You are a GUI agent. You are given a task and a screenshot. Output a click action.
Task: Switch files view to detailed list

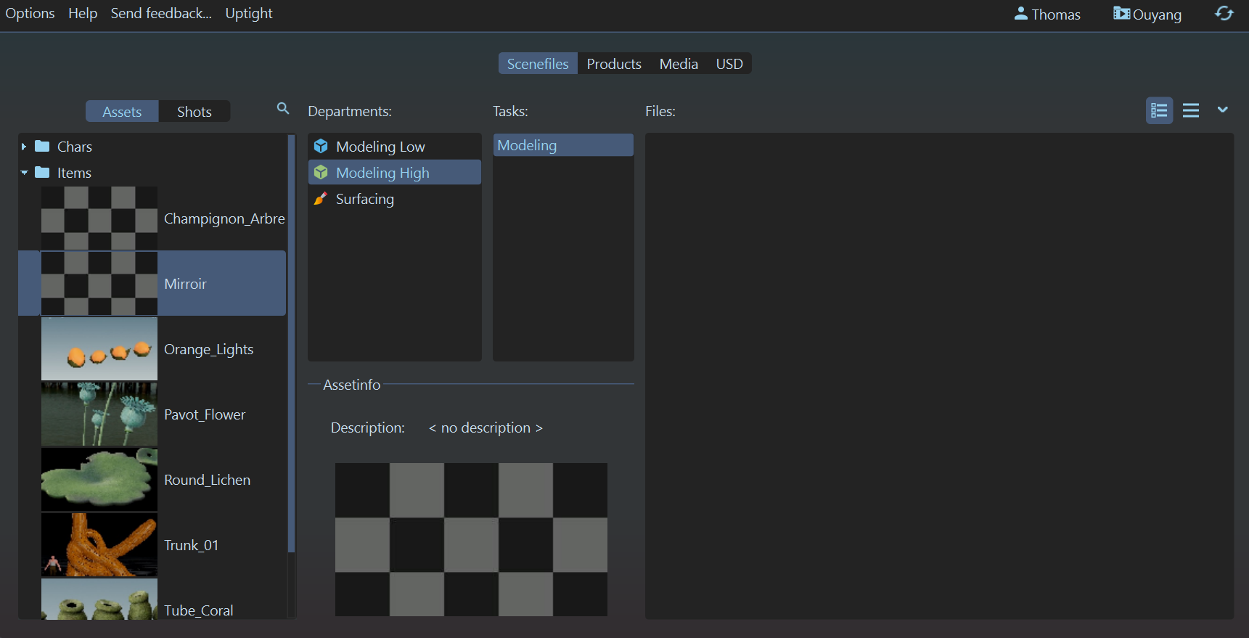pyautogui.click(x=1159, y=110)
